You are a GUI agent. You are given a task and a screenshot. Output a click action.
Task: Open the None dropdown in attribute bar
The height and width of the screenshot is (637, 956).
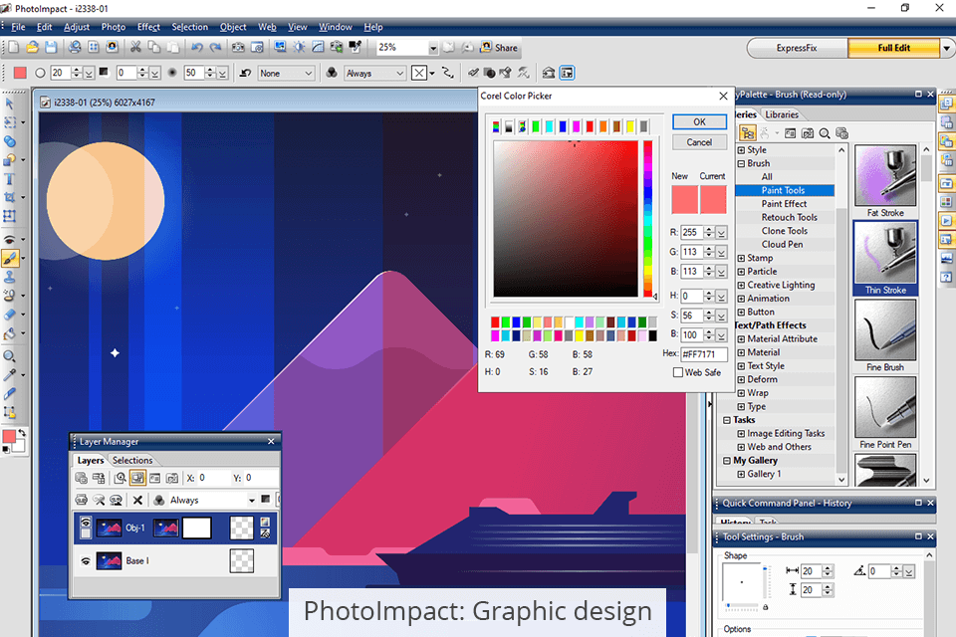tap(286, 73)
